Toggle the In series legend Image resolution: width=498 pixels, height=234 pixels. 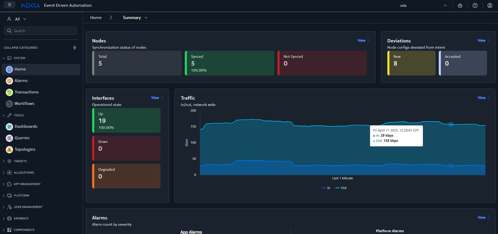326,188
